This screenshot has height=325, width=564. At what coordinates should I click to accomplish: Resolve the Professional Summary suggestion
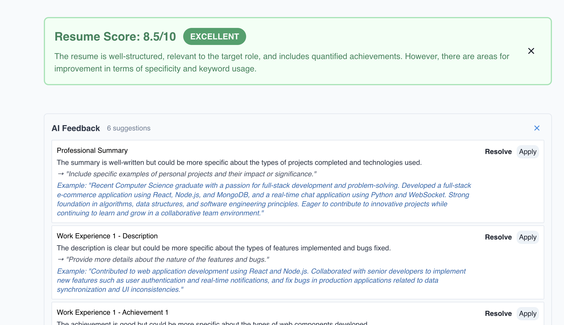(498, 152)
